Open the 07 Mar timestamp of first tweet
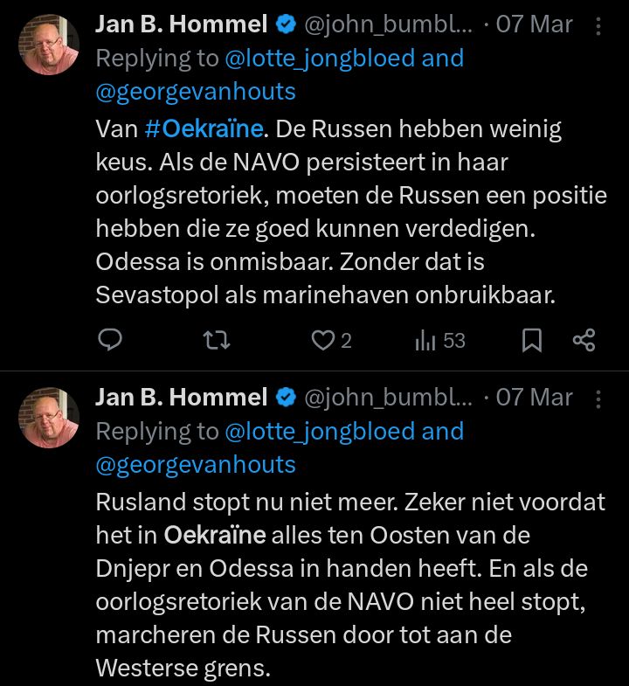 pyautogui.click(x=534, y=24)
